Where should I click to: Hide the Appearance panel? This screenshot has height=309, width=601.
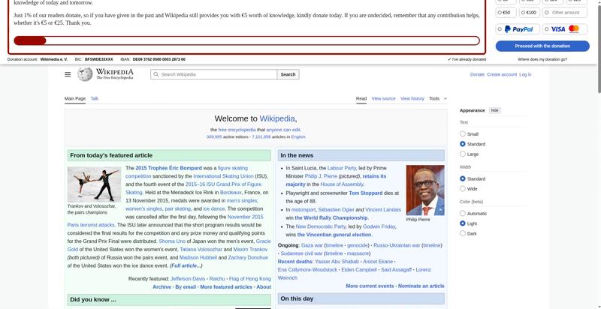click(x=494, y=110)
